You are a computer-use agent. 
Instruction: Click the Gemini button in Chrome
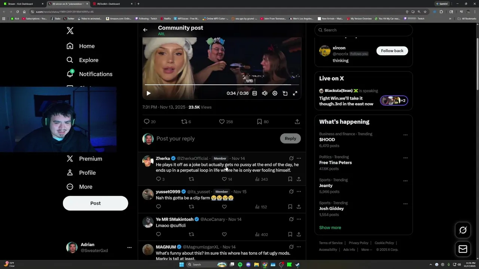(x=442, y=4)
